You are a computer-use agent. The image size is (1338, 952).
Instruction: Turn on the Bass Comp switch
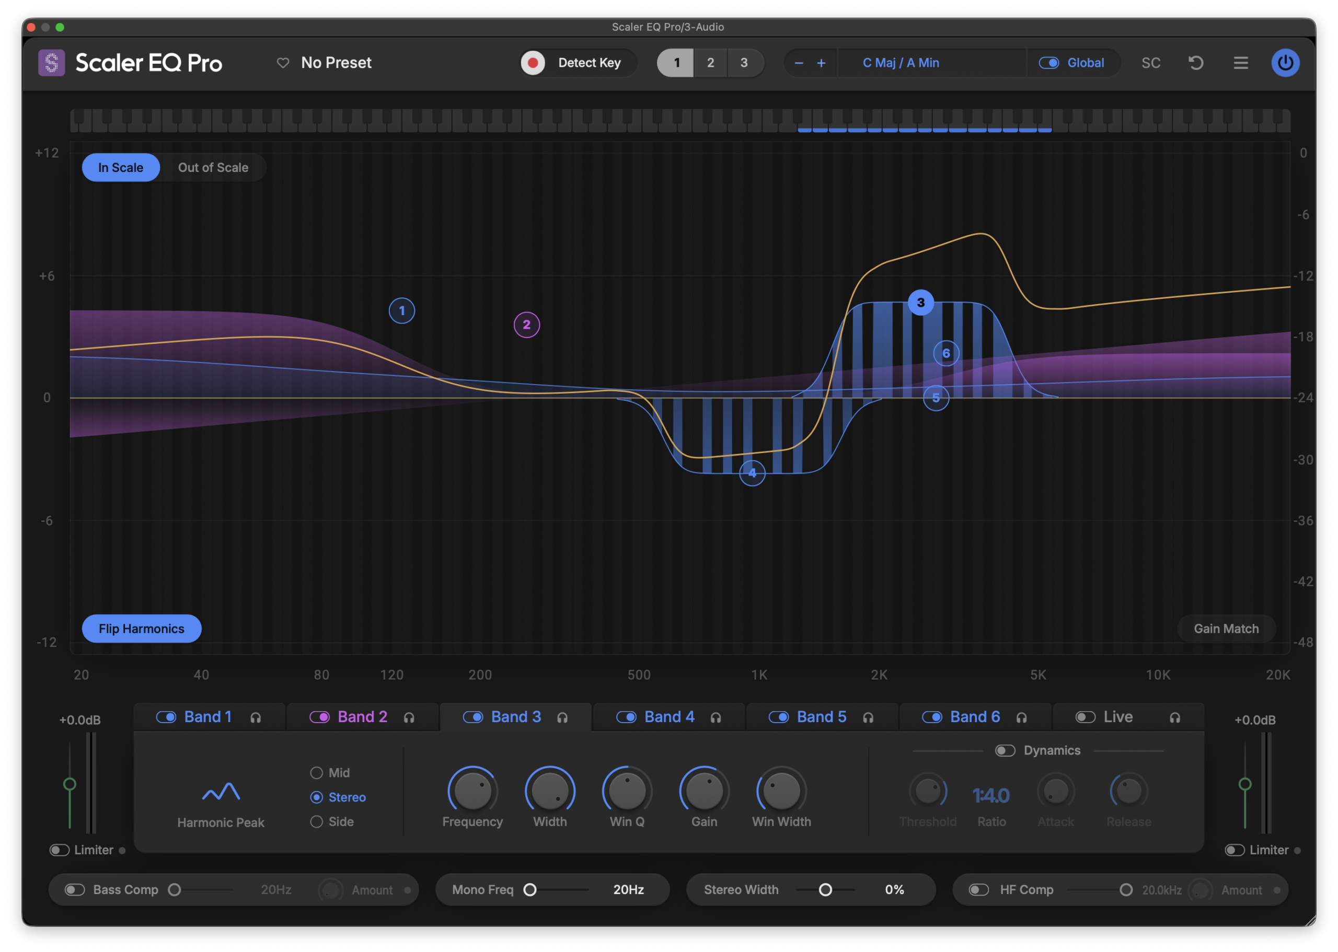tap(75, 890)
